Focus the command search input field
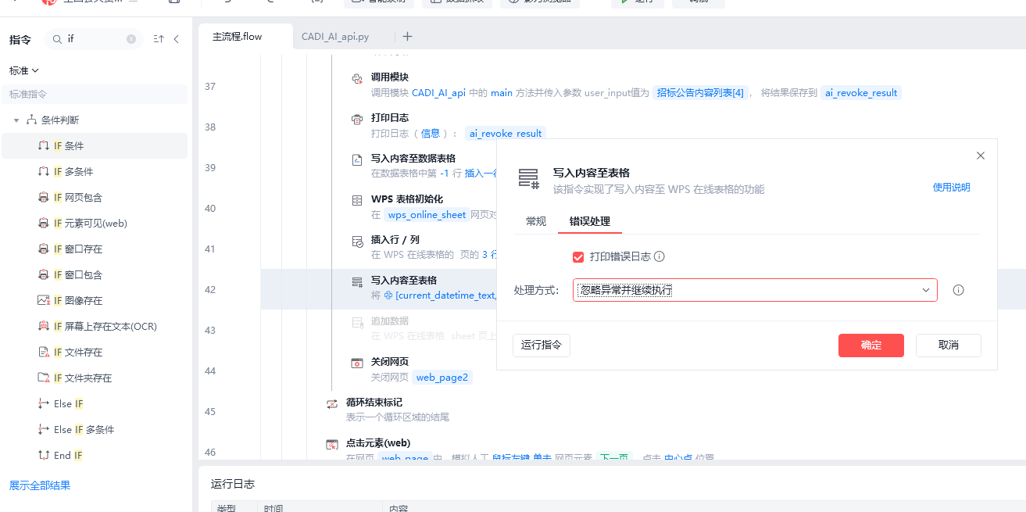 [94, 39]
